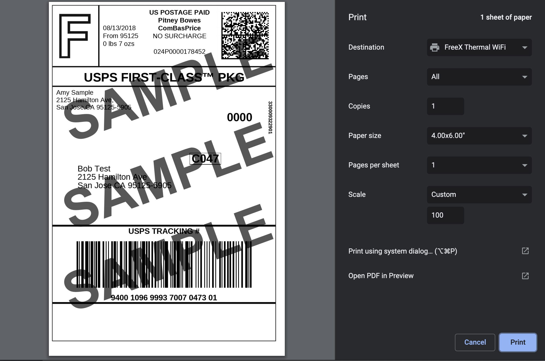Click the 'Print' dialog heading
The image size is (545, 361).
point(357,17)
